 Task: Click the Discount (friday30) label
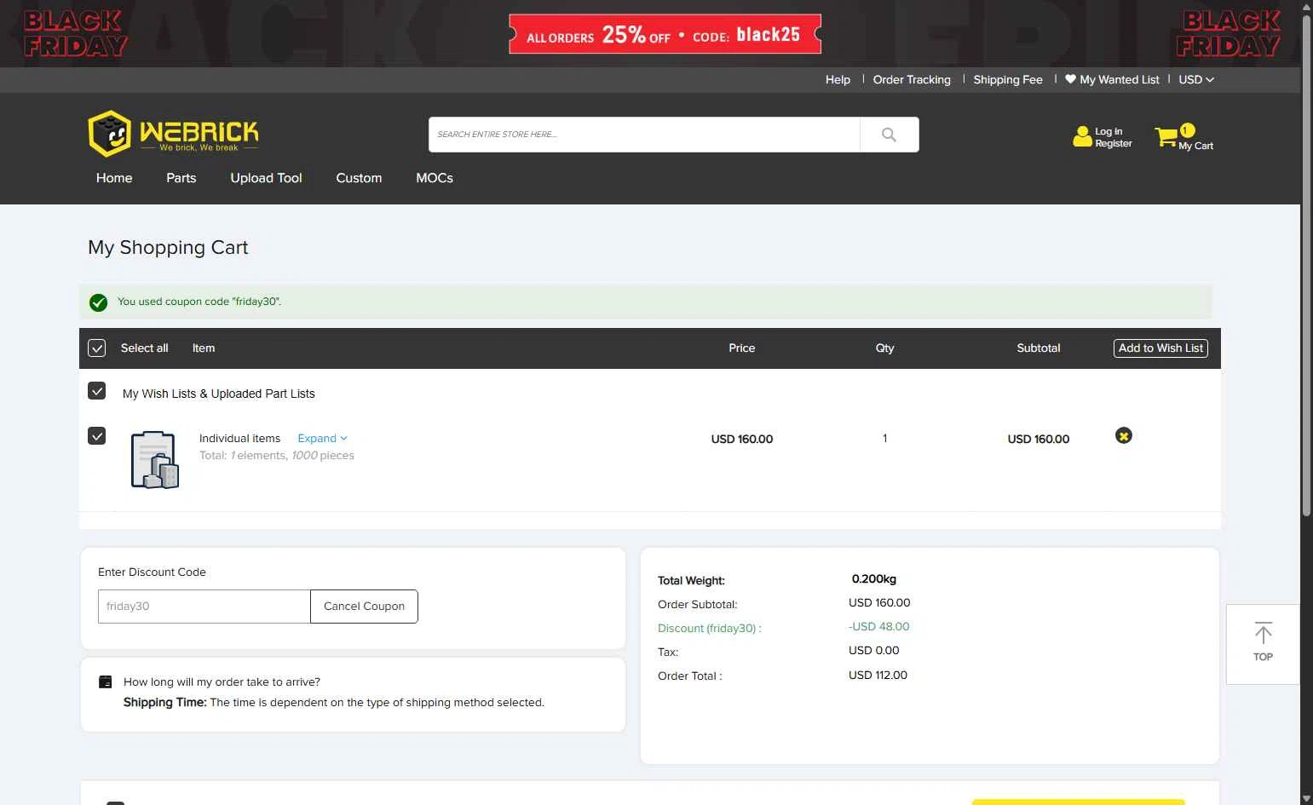point(709,628)
